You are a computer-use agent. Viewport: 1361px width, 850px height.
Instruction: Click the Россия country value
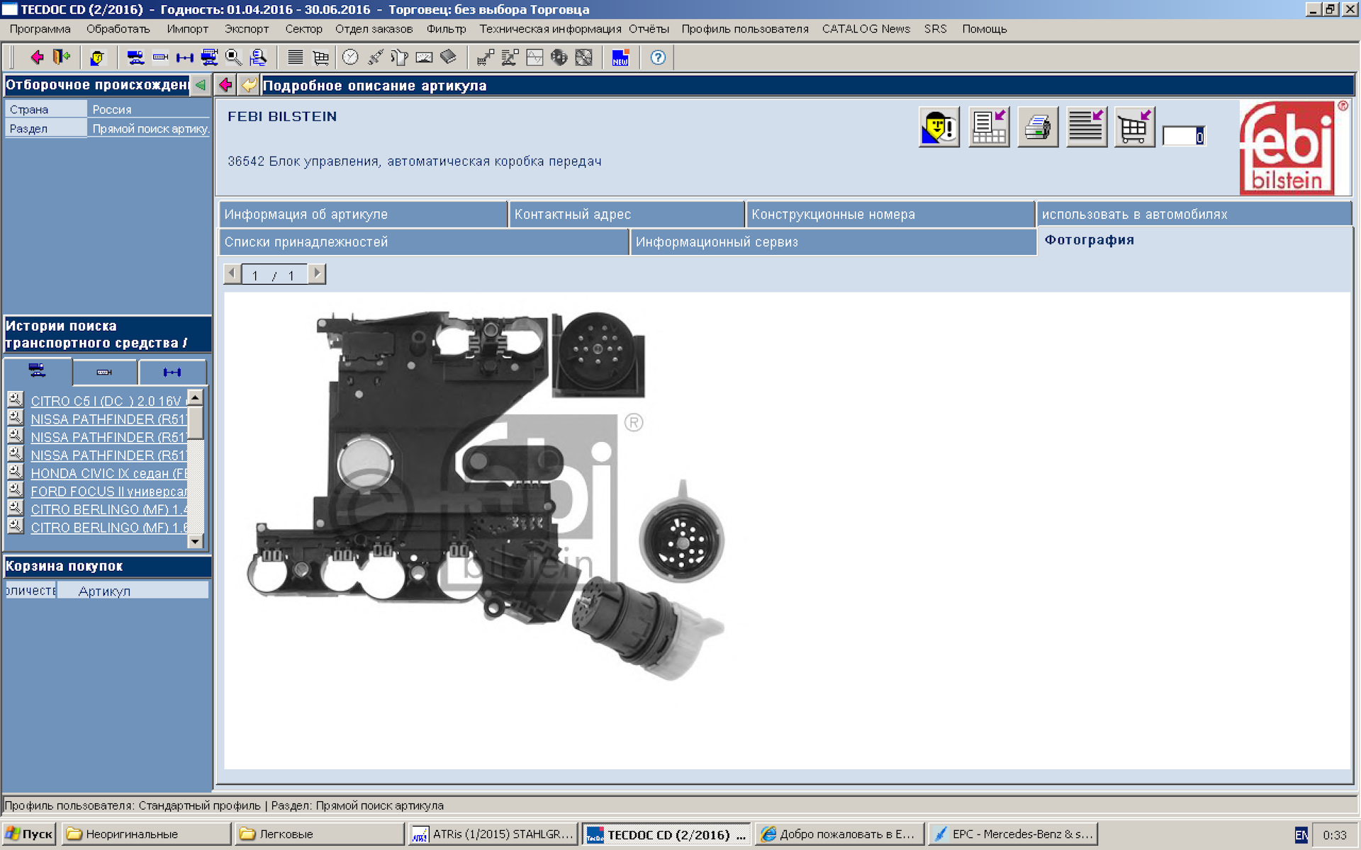(149, 109)
